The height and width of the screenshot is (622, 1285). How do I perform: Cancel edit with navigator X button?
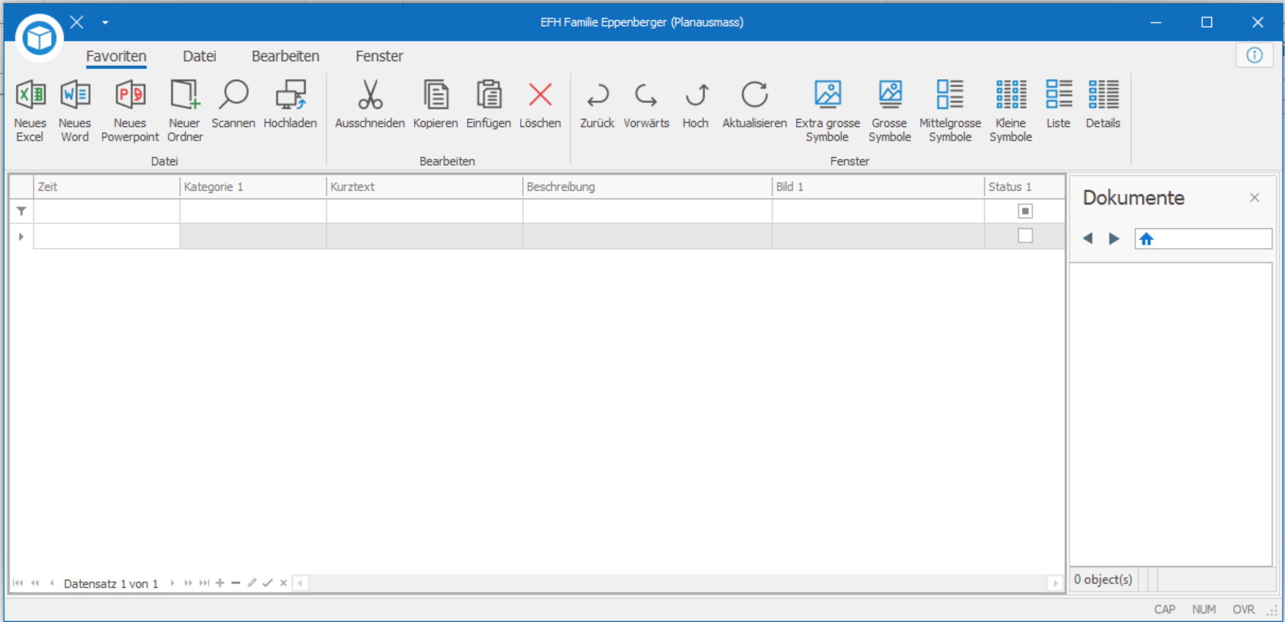[283, 583]
